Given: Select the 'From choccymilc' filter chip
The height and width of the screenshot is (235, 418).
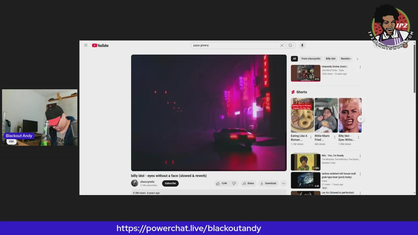Looking at the screenshot, I should [x=311, y=59].
